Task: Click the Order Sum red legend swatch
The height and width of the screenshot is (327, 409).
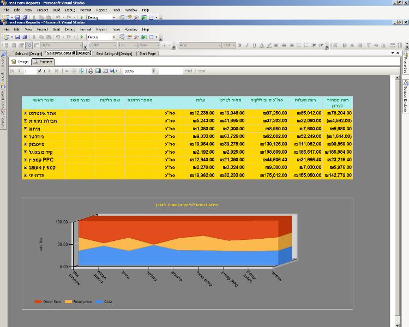Action: pyautogui.click(x=38, y=302)
